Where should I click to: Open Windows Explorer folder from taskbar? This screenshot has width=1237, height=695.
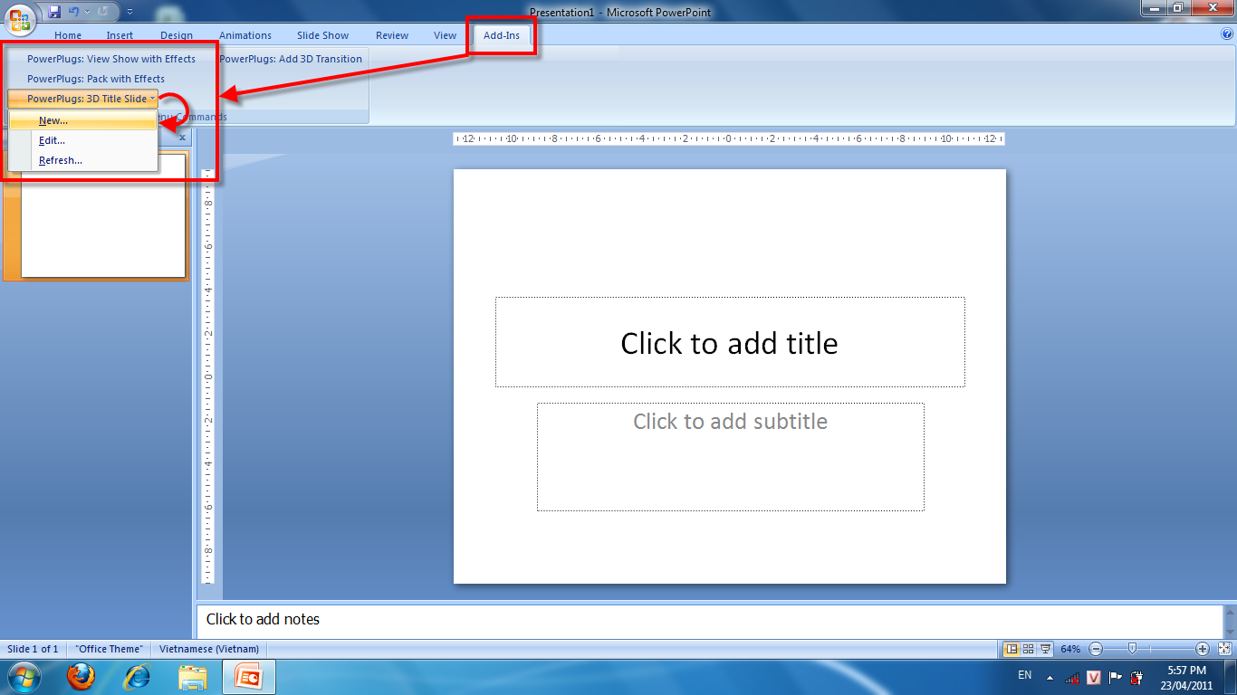pos(193,677)
